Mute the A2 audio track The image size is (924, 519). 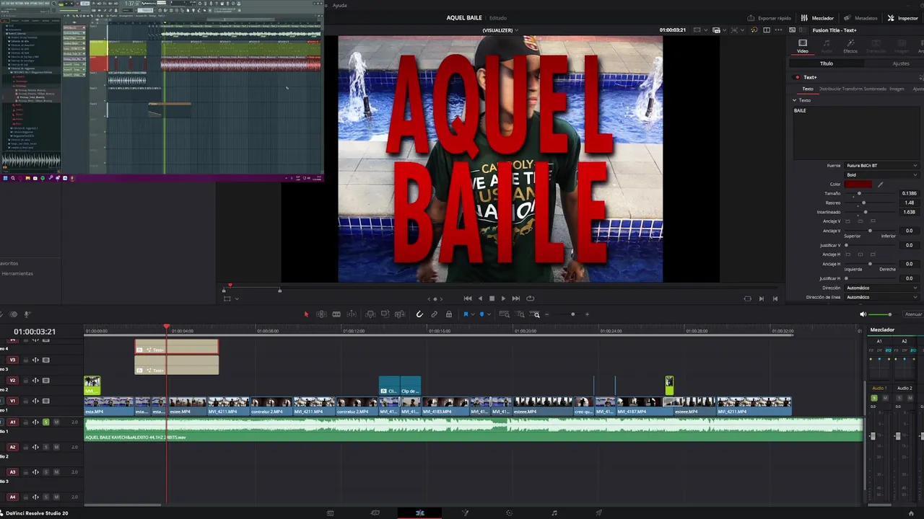tap(56, 447)
